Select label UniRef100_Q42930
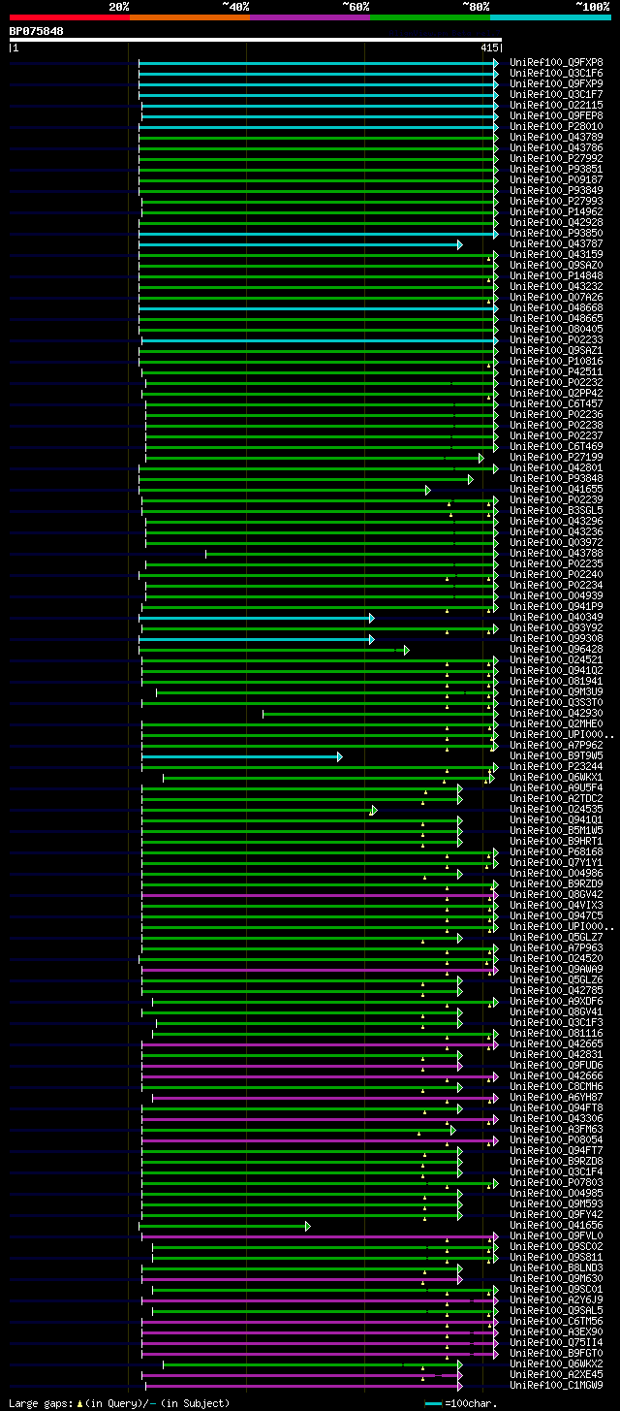Image resolution: width=620 pixels, height=1411 pixels. tap(556, 713)
